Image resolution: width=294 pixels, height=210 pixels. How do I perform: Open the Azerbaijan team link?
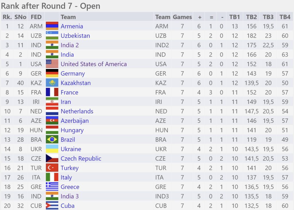tap(75, 121)
